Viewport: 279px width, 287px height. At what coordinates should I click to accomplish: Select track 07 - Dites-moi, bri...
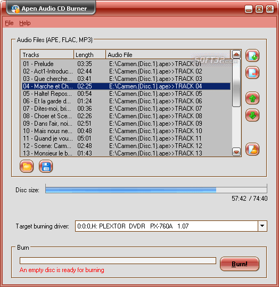(x=126, y=109)
